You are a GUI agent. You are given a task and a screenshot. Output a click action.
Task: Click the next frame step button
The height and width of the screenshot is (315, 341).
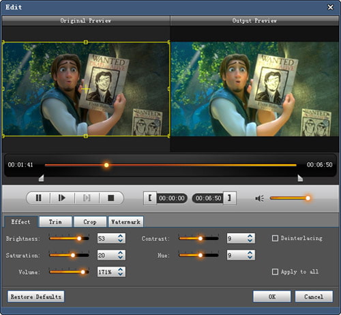pyautogui.click(x=87, y=198)
